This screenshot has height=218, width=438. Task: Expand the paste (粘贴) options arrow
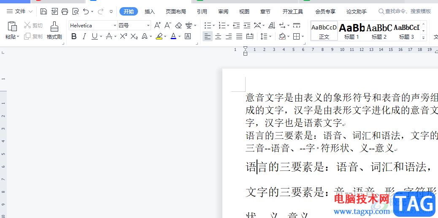(x=18, y=37)
